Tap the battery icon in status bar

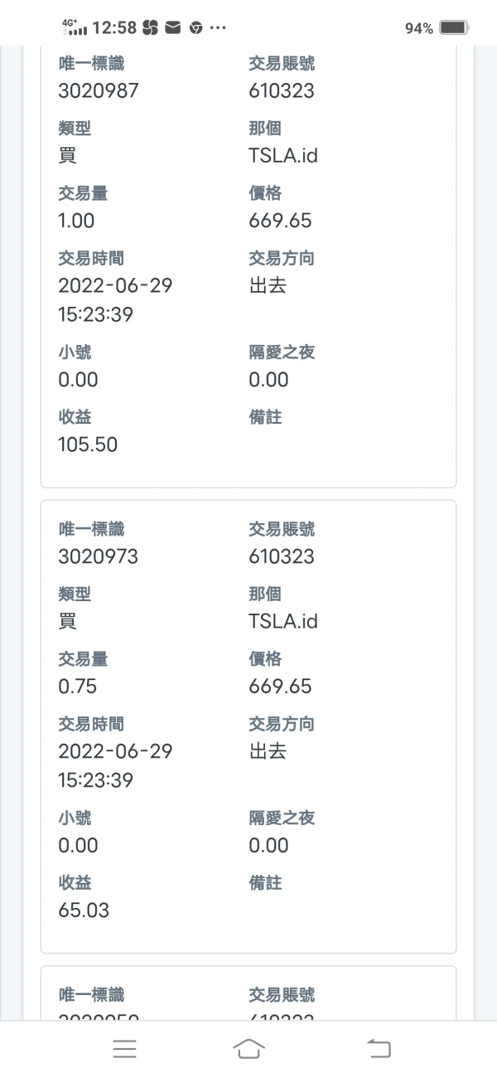(x=453, y=28)
